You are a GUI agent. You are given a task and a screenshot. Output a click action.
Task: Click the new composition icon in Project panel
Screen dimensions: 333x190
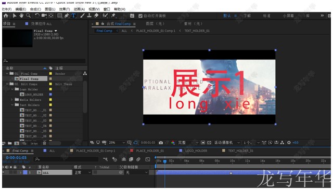[16, 143]
